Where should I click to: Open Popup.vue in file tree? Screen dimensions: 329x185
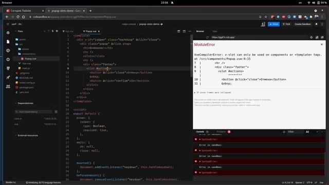(30, 59)
